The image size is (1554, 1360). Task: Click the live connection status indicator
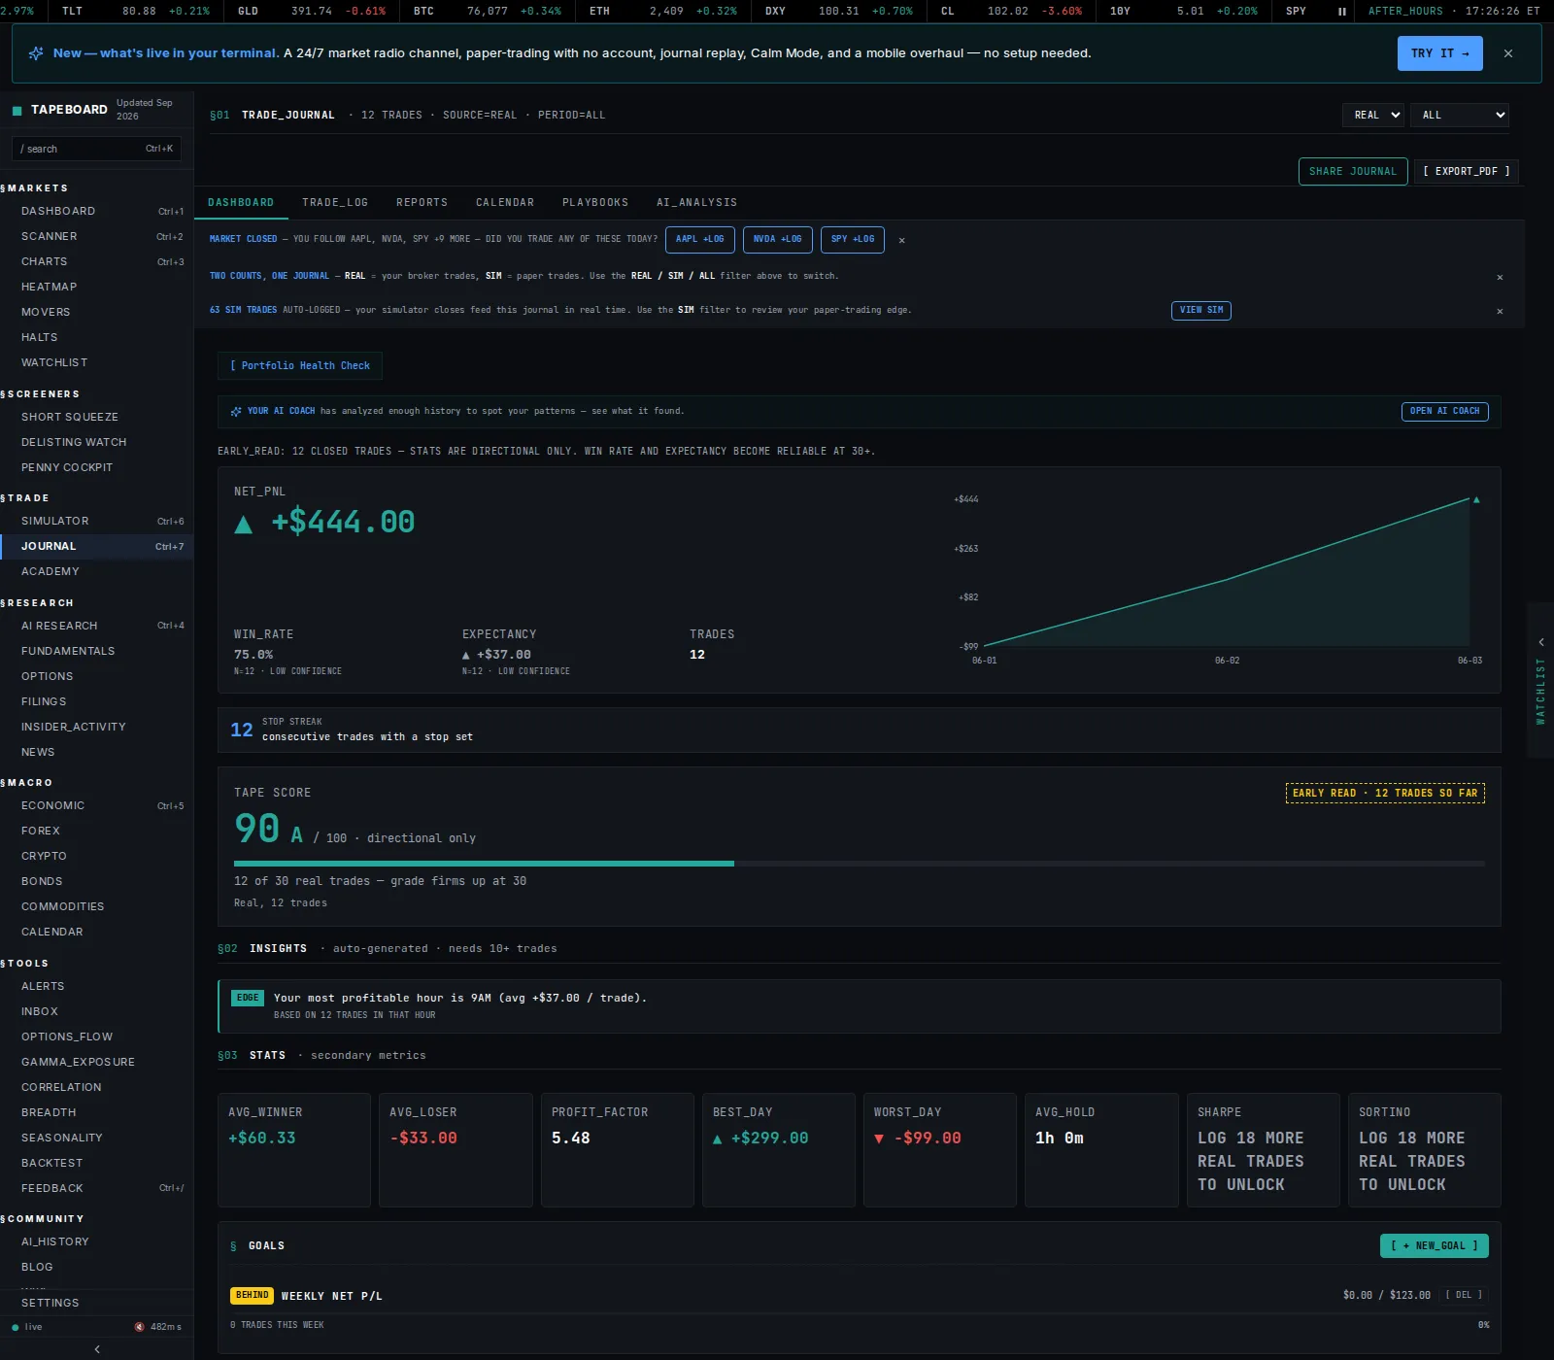27,1327
